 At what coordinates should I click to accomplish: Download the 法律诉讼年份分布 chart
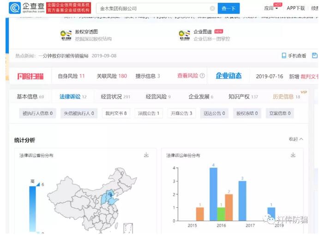(x=293, y=155)
